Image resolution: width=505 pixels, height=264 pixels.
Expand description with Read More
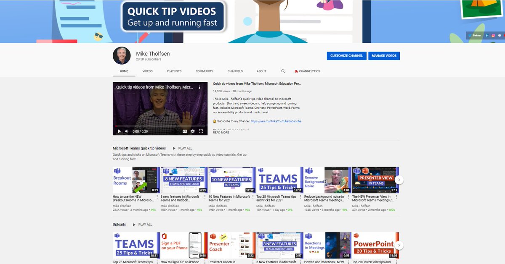[221, 132]
